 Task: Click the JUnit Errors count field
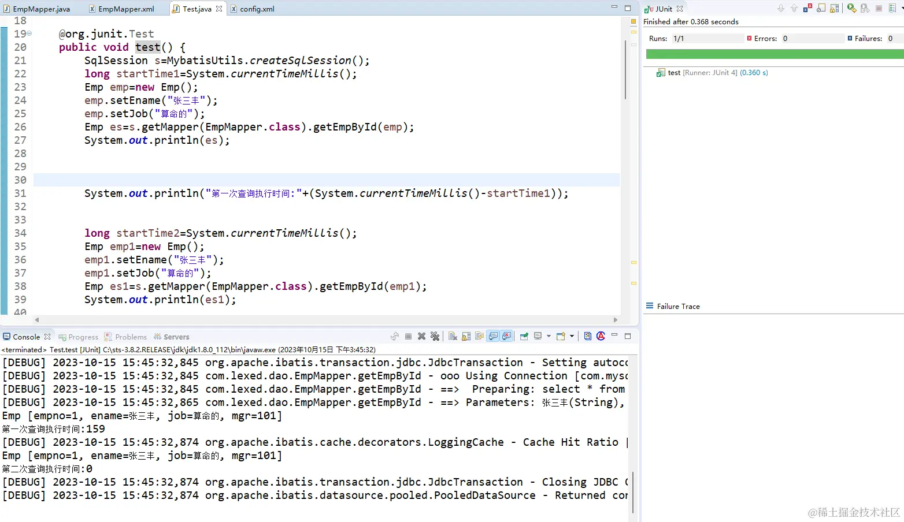813,39
